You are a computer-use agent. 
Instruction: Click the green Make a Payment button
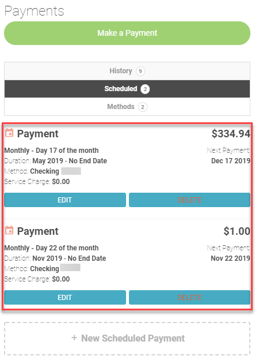tap(127, 33)
